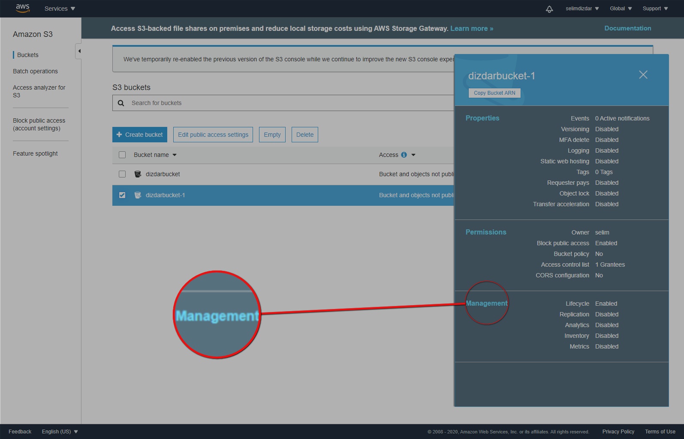Click the Replication Disabled value

click(x=607, y=314)
